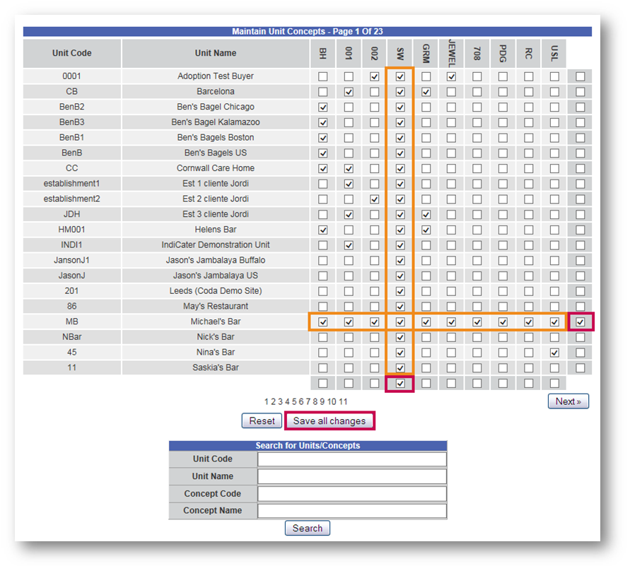This screenshot has width=630, height=566.
Task: Click the Save all changes button
Action: point(329,421)
